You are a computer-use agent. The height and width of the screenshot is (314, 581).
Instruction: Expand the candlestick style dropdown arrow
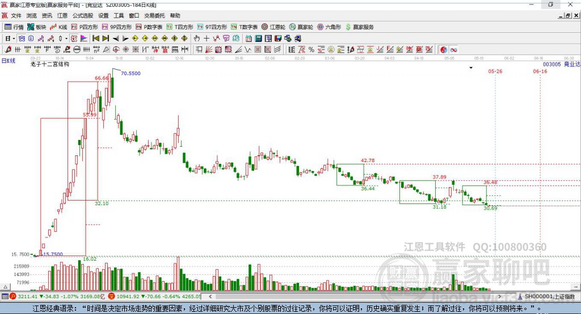pyautogui.click(x=66, y=39)
